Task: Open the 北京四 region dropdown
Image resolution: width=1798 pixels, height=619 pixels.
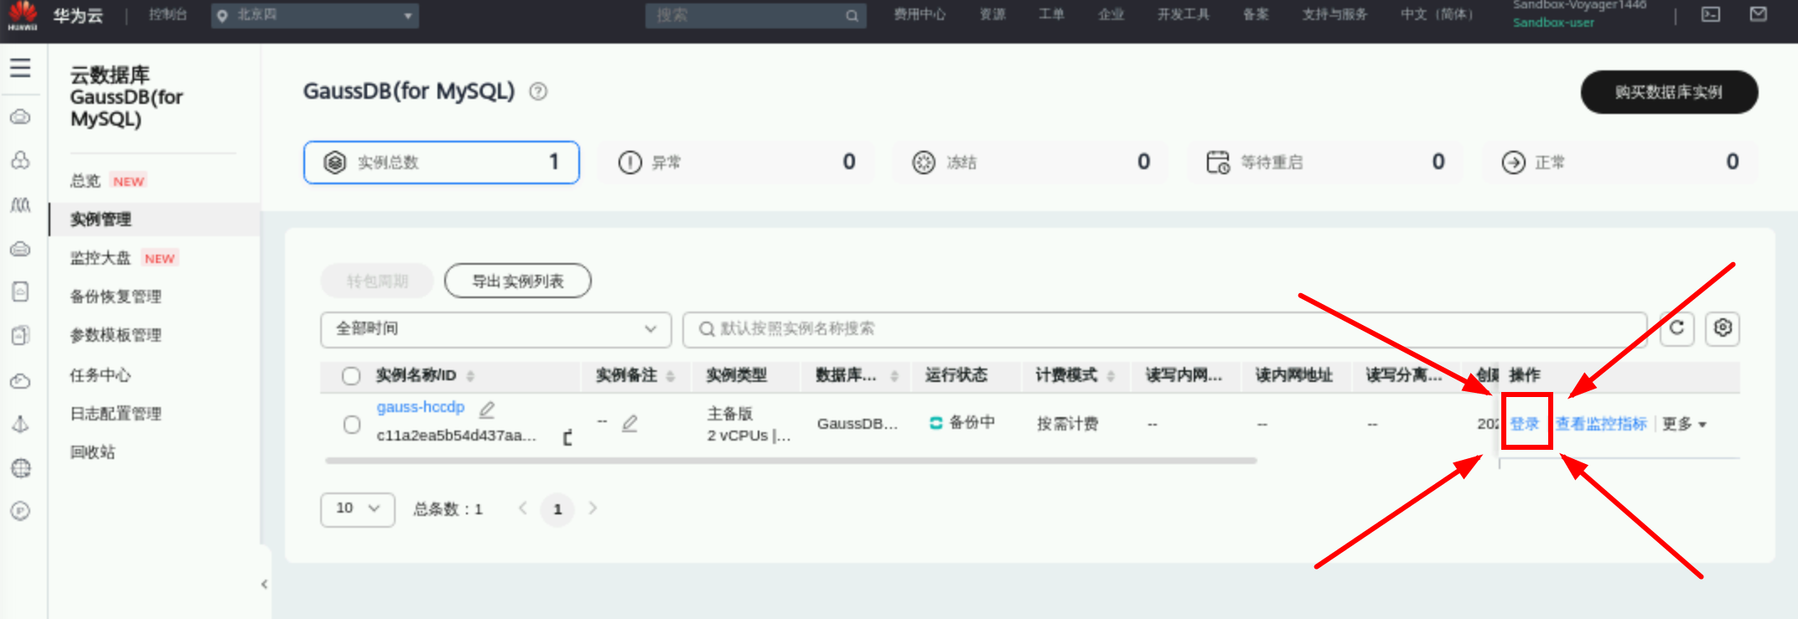Action: click(x=315, y=15)
